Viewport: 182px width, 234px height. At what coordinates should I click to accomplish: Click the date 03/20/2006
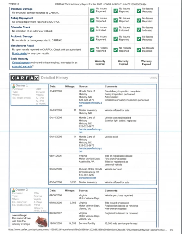(56, 91)
